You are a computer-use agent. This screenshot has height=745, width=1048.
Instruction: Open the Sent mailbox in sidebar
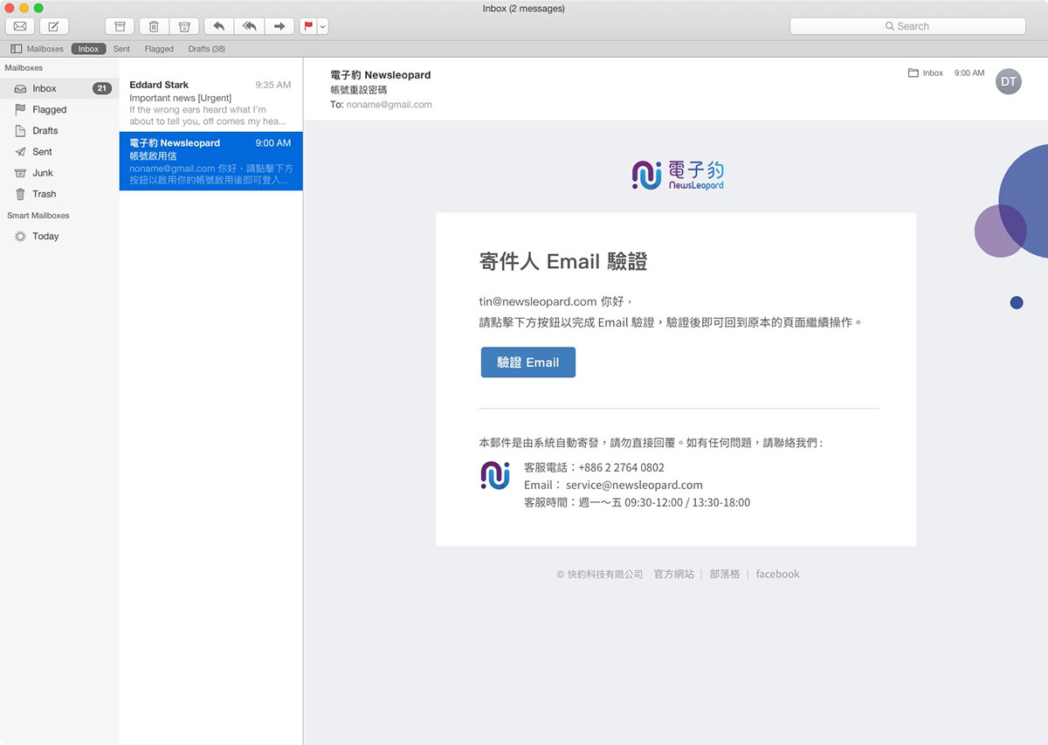[x=59, y=151]
